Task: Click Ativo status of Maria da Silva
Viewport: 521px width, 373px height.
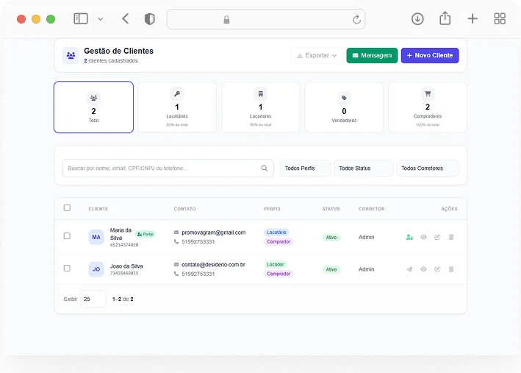Action: 331,237
